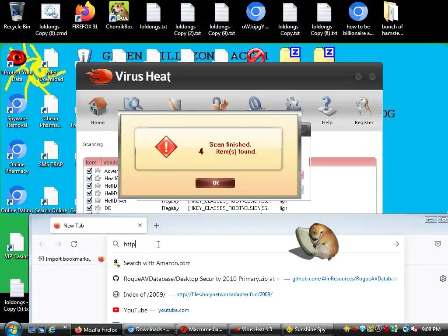Screen dimensions: 448x336
Task: Open loldongs - Copy (8).txt file icon
Action: pos(324,18)
